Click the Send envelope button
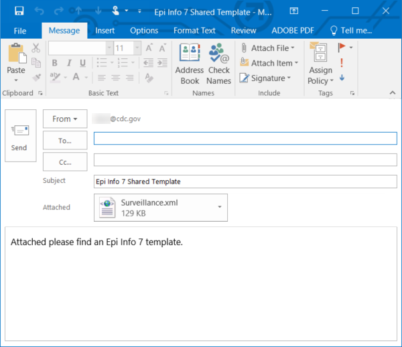This screenshot has height=347, width=402. point(20,135)
